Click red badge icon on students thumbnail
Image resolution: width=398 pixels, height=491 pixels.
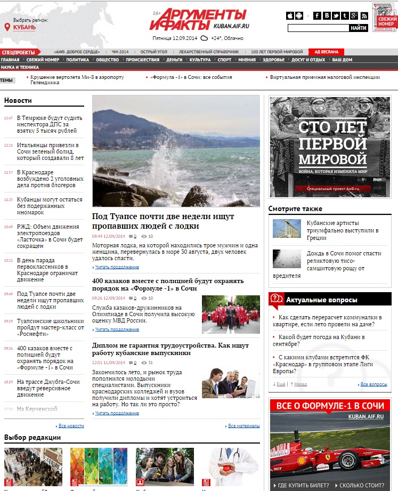coord(140,482)
